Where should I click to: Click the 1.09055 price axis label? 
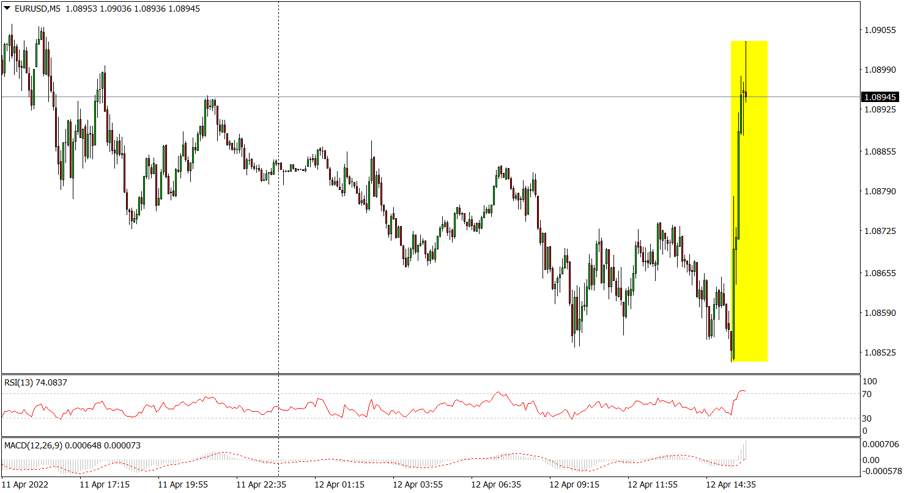[880, 30]
